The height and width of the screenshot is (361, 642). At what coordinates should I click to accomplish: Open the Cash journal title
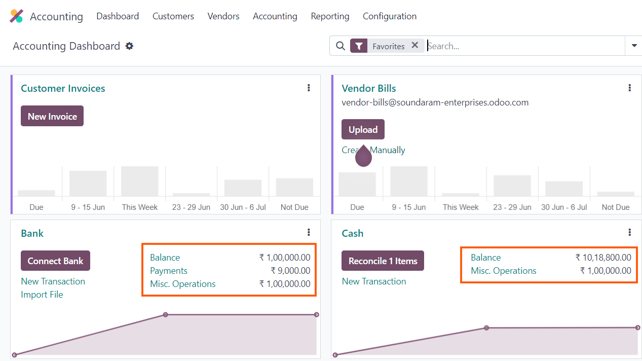point(353,233)
